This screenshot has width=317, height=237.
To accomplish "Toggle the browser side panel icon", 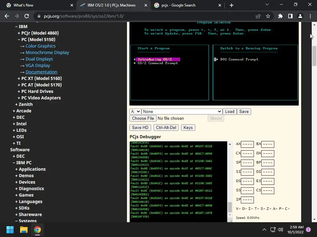I will point(290,16).
